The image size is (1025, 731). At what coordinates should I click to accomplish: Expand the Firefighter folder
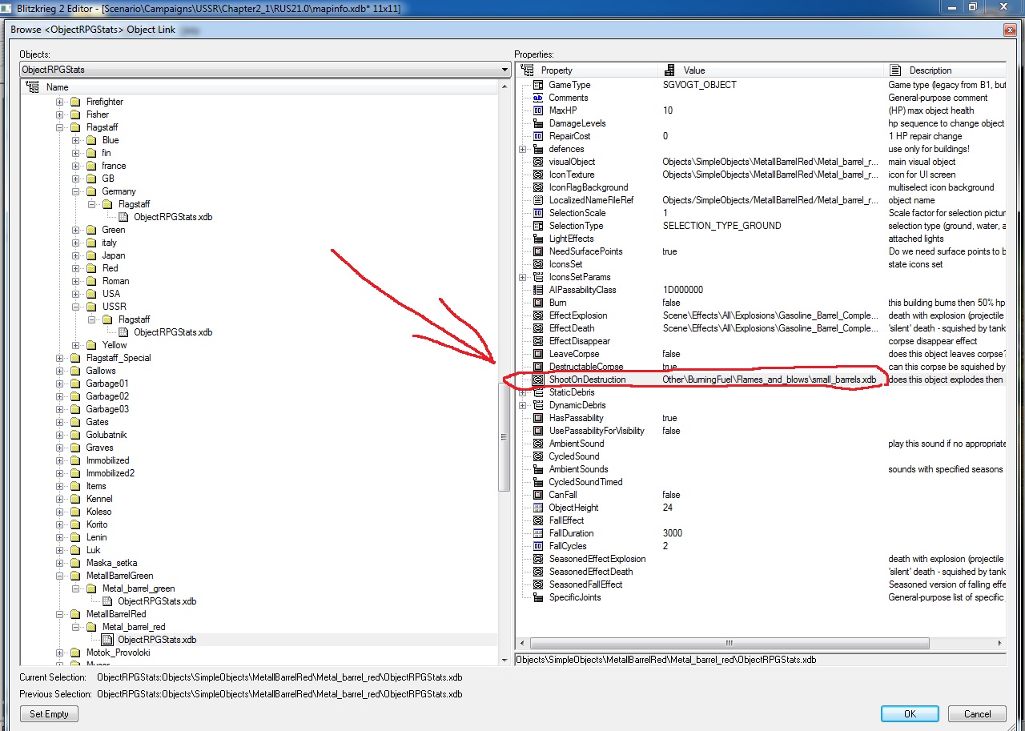tap(59, 102)
